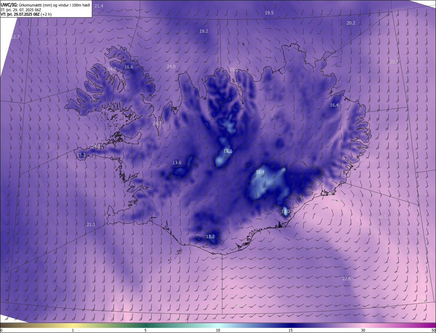
Task: Click the 11.4 value label
Action: pos(260,172)
